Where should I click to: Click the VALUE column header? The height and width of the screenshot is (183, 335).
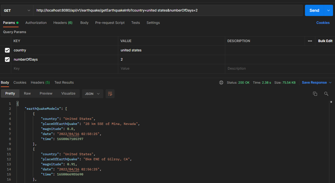coord(126,41)
